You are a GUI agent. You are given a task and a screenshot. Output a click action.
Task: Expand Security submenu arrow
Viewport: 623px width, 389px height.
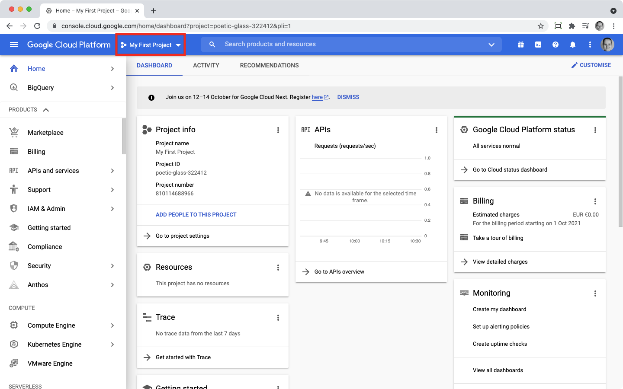coord(112,266)
